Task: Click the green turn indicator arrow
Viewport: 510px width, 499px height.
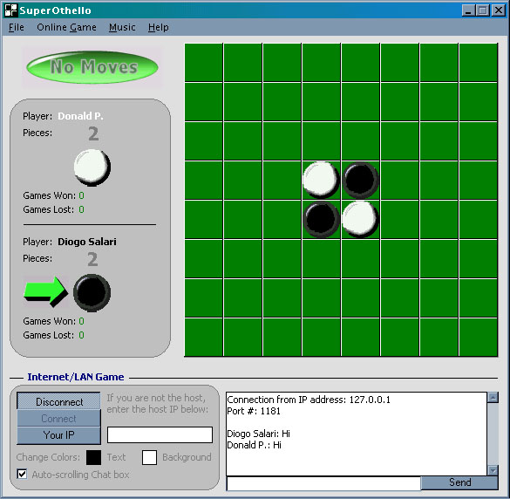Action: 46,291
